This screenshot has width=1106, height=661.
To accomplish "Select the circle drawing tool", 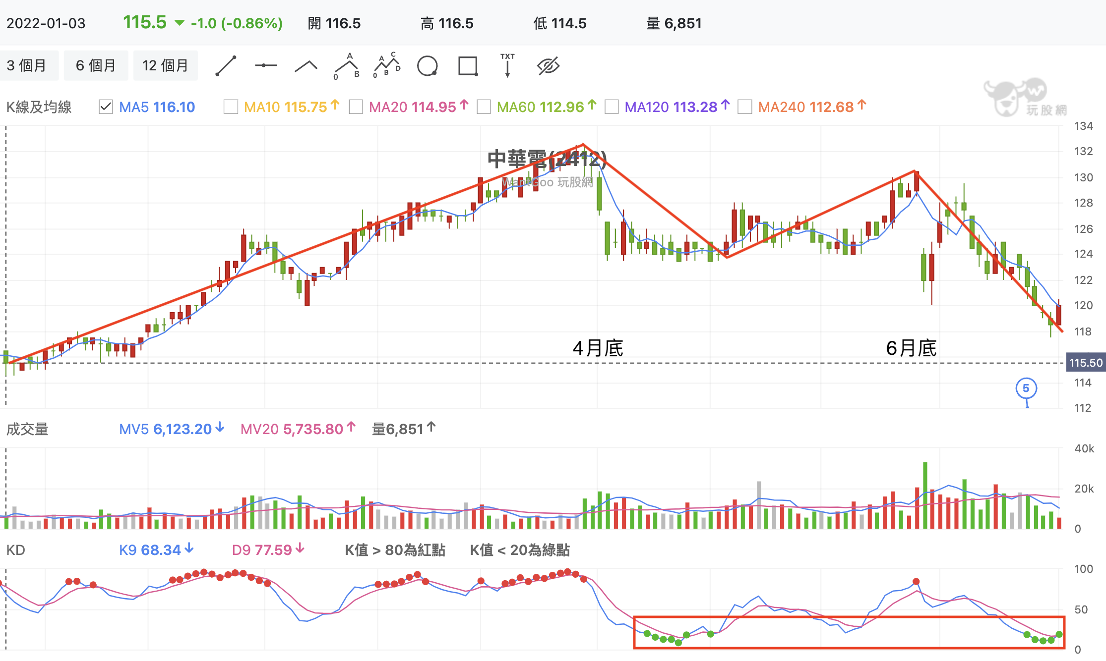I will point(428,66).
